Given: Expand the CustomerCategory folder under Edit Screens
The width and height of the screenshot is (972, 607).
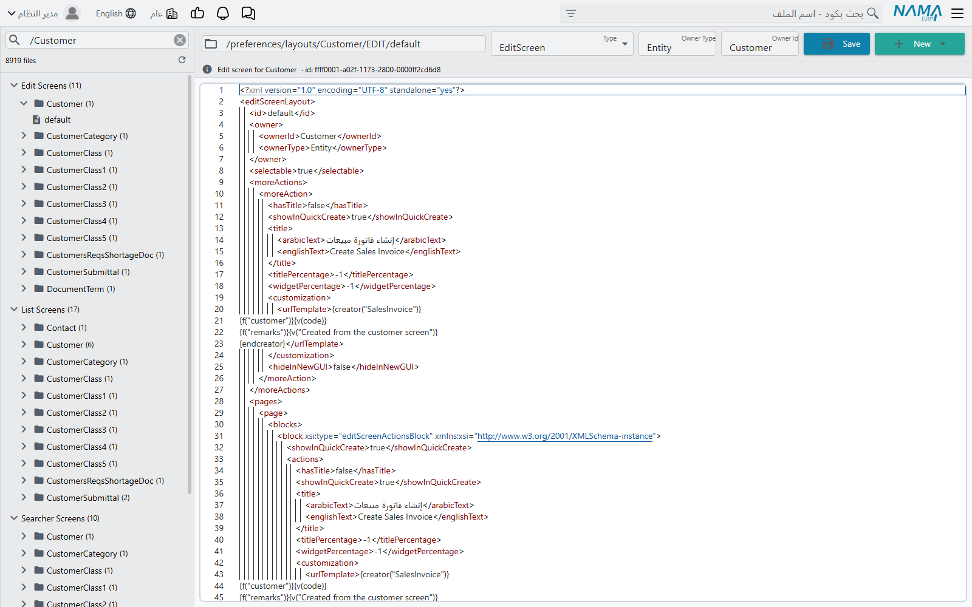Looking at the screenshot, I should tap(24, 136).
